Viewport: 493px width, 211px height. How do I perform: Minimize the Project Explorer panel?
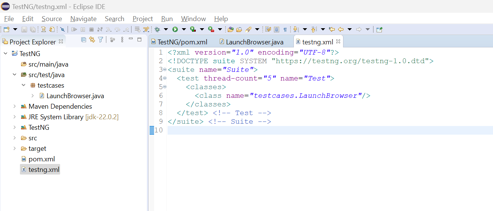pos(131,39)
